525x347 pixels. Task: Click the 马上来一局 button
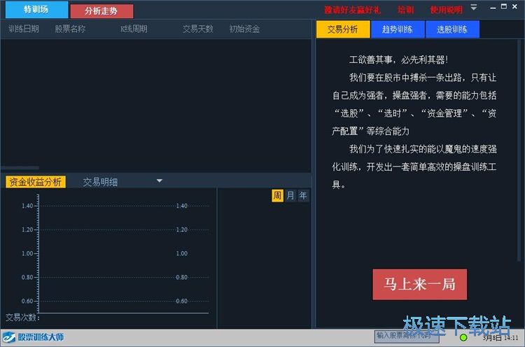(x=419, y=284)
